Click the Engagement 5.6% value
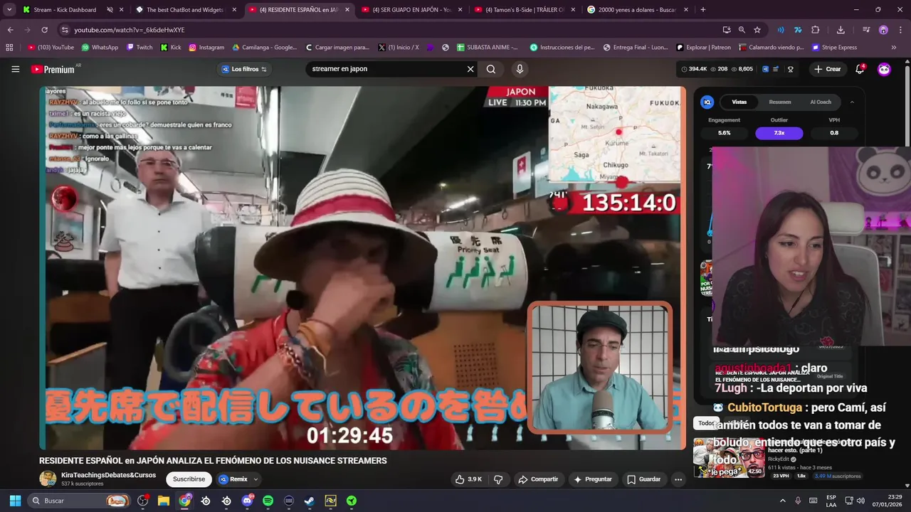The height and width of the screenshot is (512, 911). pyautogui.click(x=724, y=133)
